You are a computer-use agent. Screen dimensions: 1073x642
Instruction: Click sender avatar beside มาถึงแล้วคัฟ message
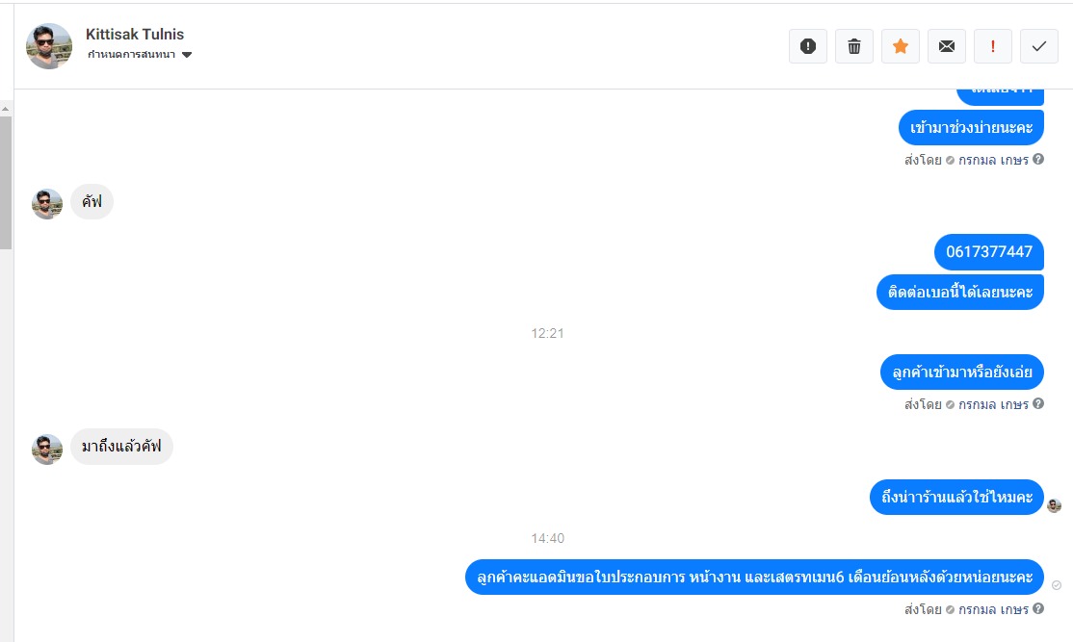click(x=47, y=449)
